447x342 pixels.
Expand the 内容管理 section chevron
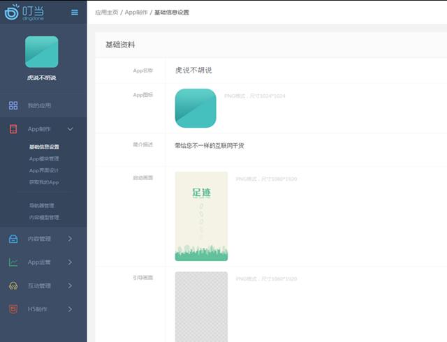[70, 239]
